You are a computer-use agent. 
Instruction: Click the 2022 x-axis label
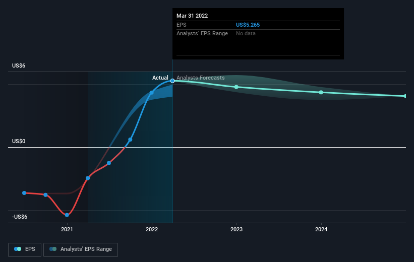pos(152,230)
